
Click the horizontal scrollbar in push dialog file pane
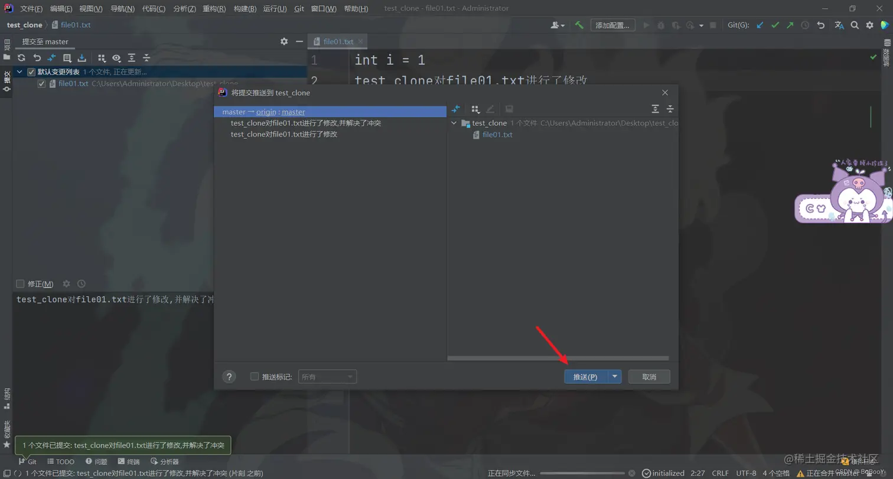click(558, 358)
